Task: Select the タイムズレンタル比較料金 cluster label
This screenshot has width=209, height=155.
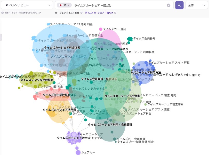Action: 37,80
